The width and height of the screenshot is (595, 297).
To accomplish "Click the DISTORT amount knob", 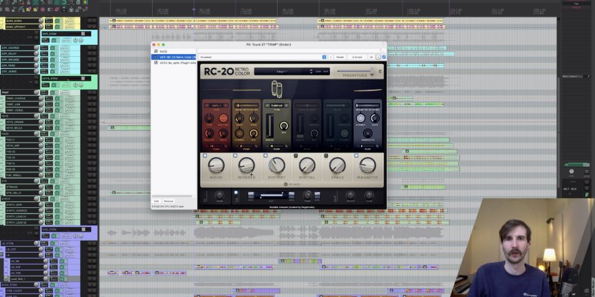I will [276, 166].
